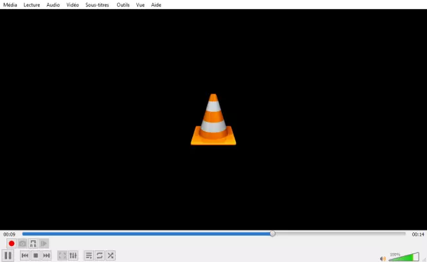Toggle fullscreen video mode
This screenshot has width=427, height=262.
click(62, 256)
